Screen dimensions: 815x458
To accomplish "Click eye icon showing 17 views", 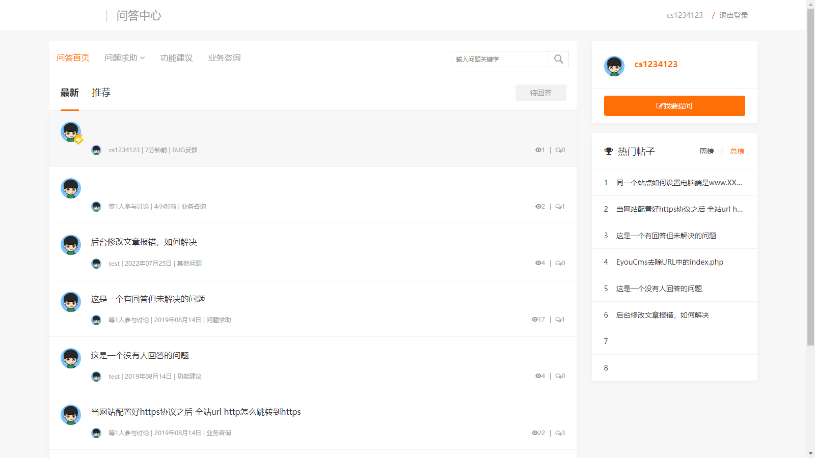I will (534, 320).
